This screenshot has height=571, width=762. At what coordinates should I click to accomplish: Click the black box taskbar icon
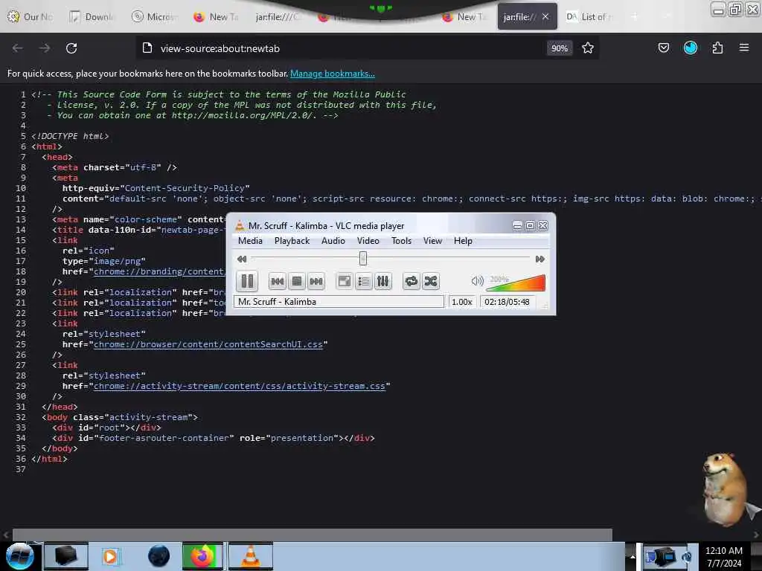tap(66, 556)
